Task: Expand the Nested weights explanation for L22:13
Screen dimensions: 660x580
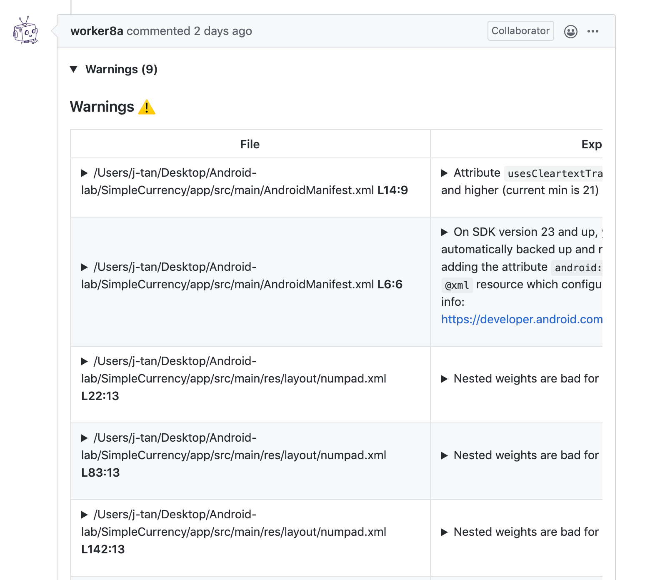Action: (445, 378)
